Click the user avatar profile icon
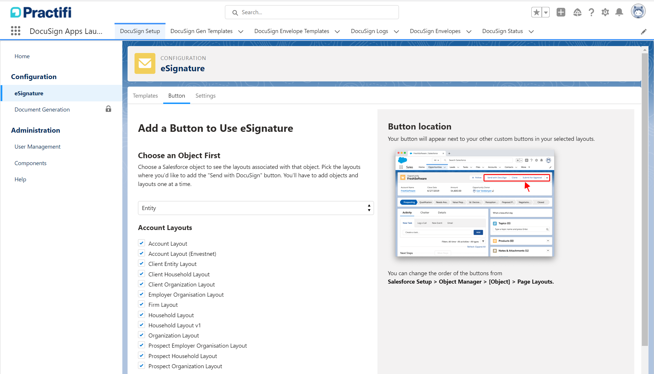The image size is (654, 374). click(x=638, y=12)
